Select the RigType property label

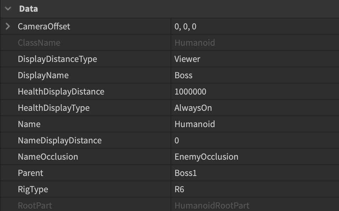tap(33, 189)
